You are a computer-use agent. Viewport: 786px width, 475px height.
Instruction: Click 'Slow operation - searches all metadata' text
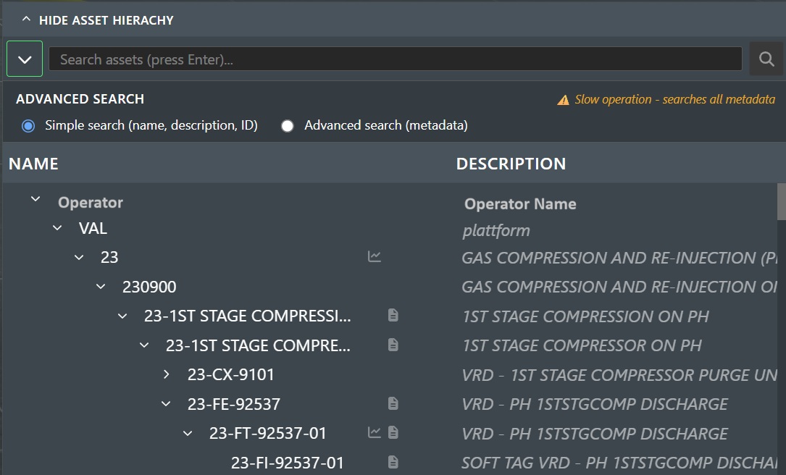tap(674, 99)
